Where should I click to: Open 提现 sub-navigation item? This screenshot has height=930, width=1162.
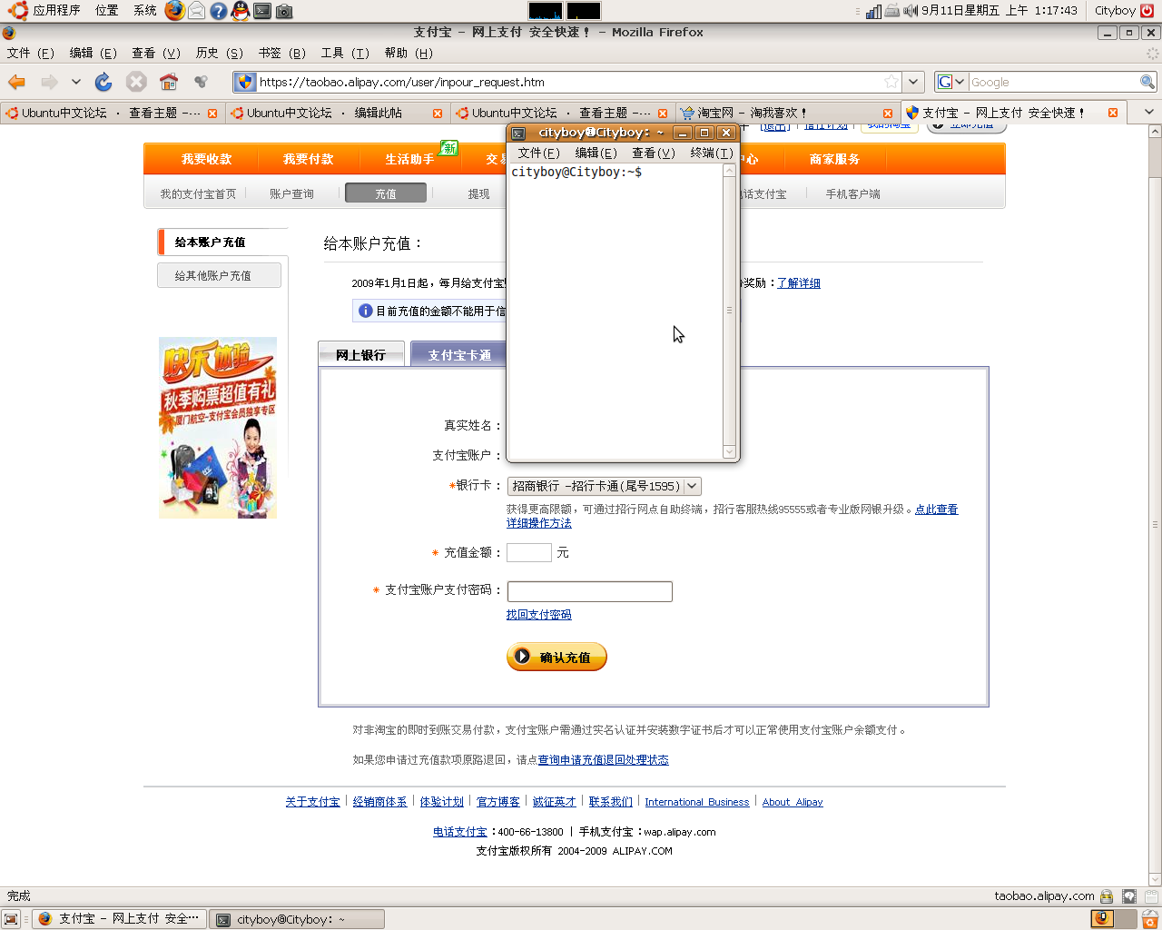coord(478,193)
